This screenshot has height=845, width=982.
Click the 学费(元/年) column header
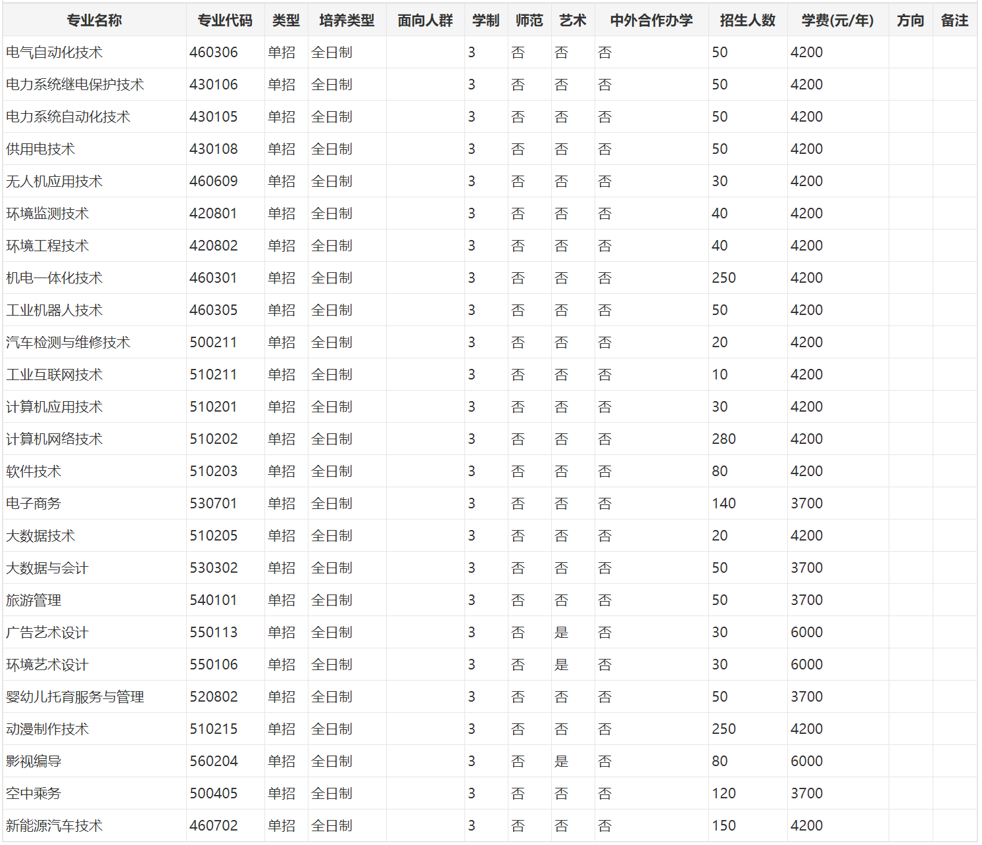click(838, 20)
